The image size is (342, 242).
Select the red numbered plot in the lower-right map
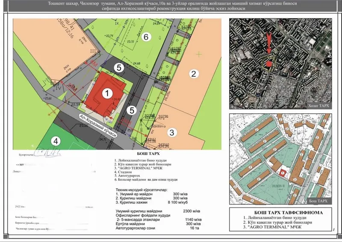[283, 173]
